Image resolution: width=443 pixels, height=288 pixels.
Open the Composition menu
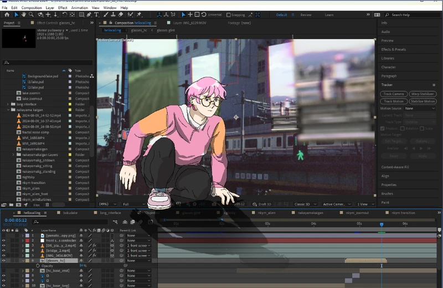[x=32, y=8]
